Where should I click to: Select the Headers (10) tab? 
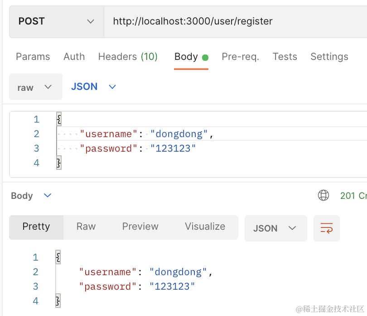(128, 57)
